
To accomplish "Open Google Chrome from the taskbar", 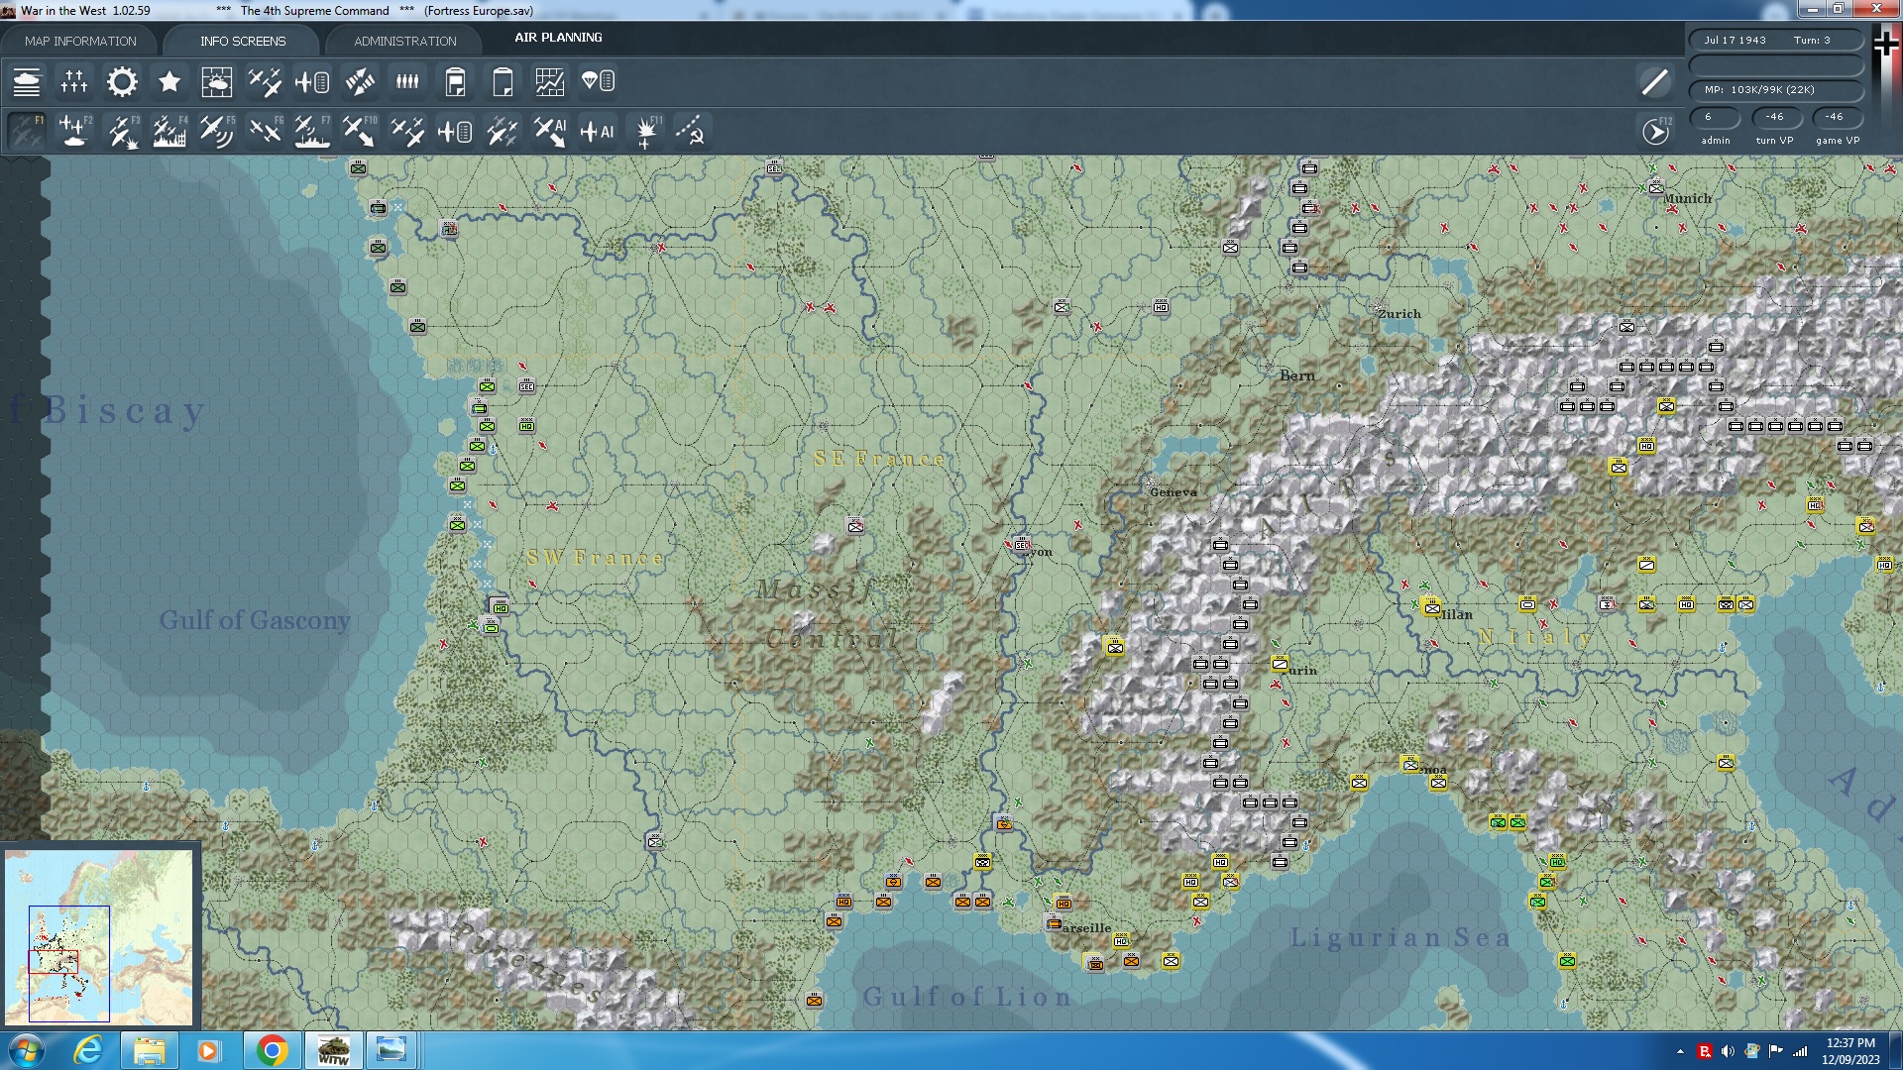I will coord(272,1050).
